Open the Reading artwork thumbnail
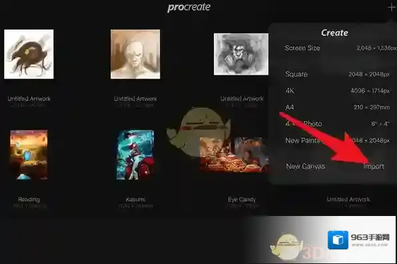This screenshot has width=397, height=264. 29,155
